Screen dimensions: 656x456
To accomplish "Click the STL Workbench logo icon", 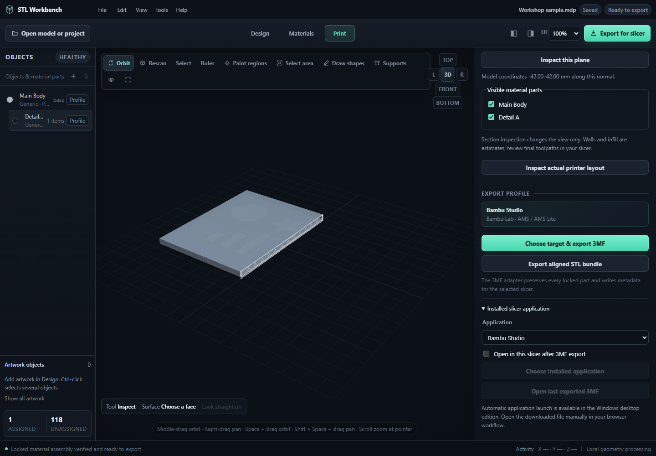I will (10, 10).
